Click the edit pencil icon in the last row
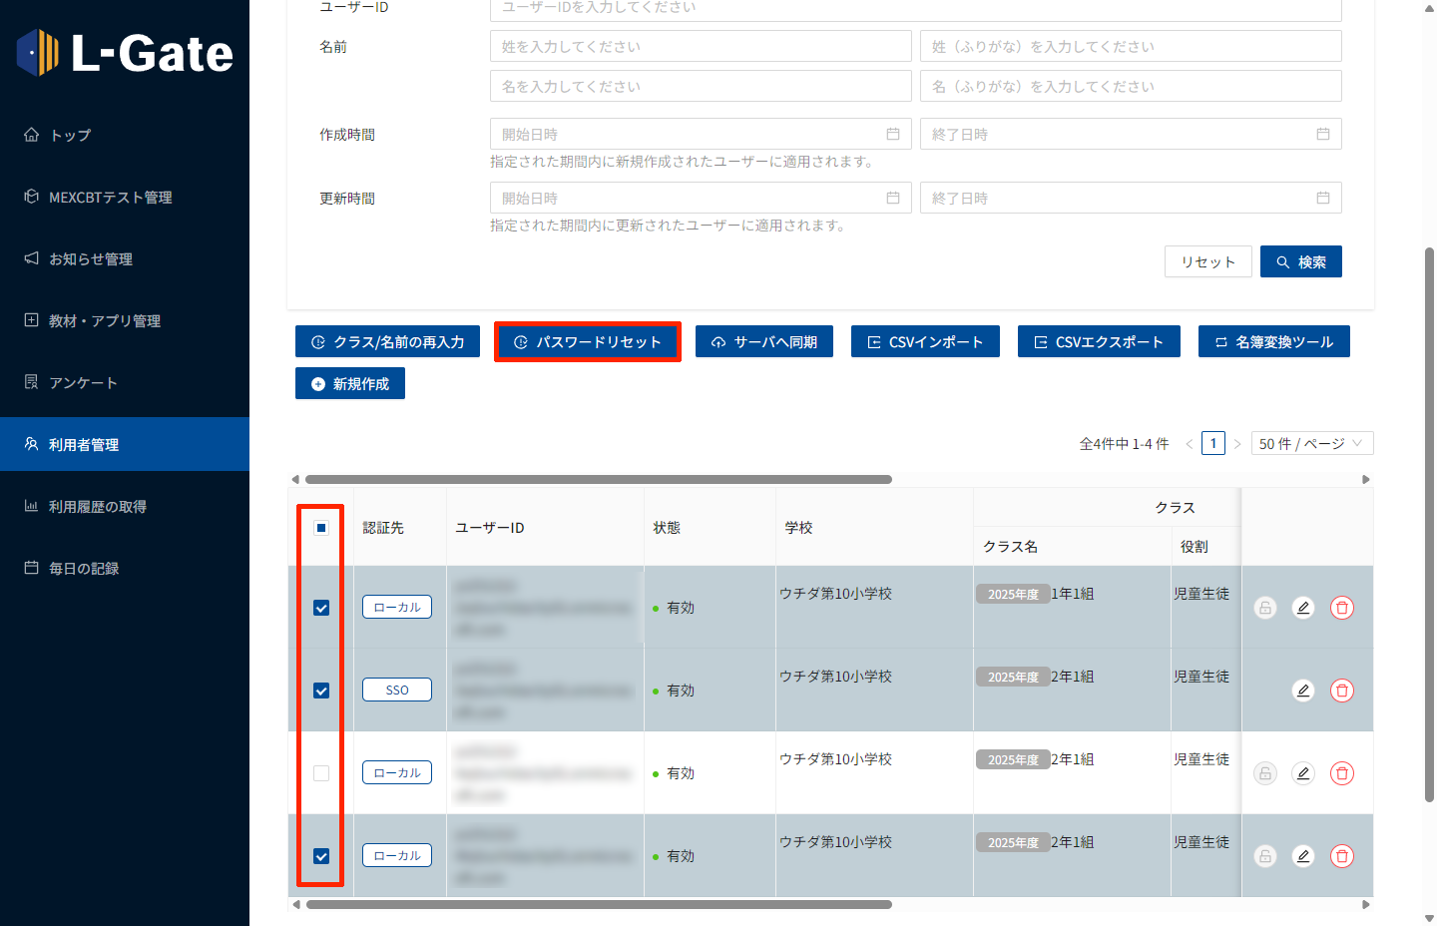The image size is (1437, 926). 1303,856
